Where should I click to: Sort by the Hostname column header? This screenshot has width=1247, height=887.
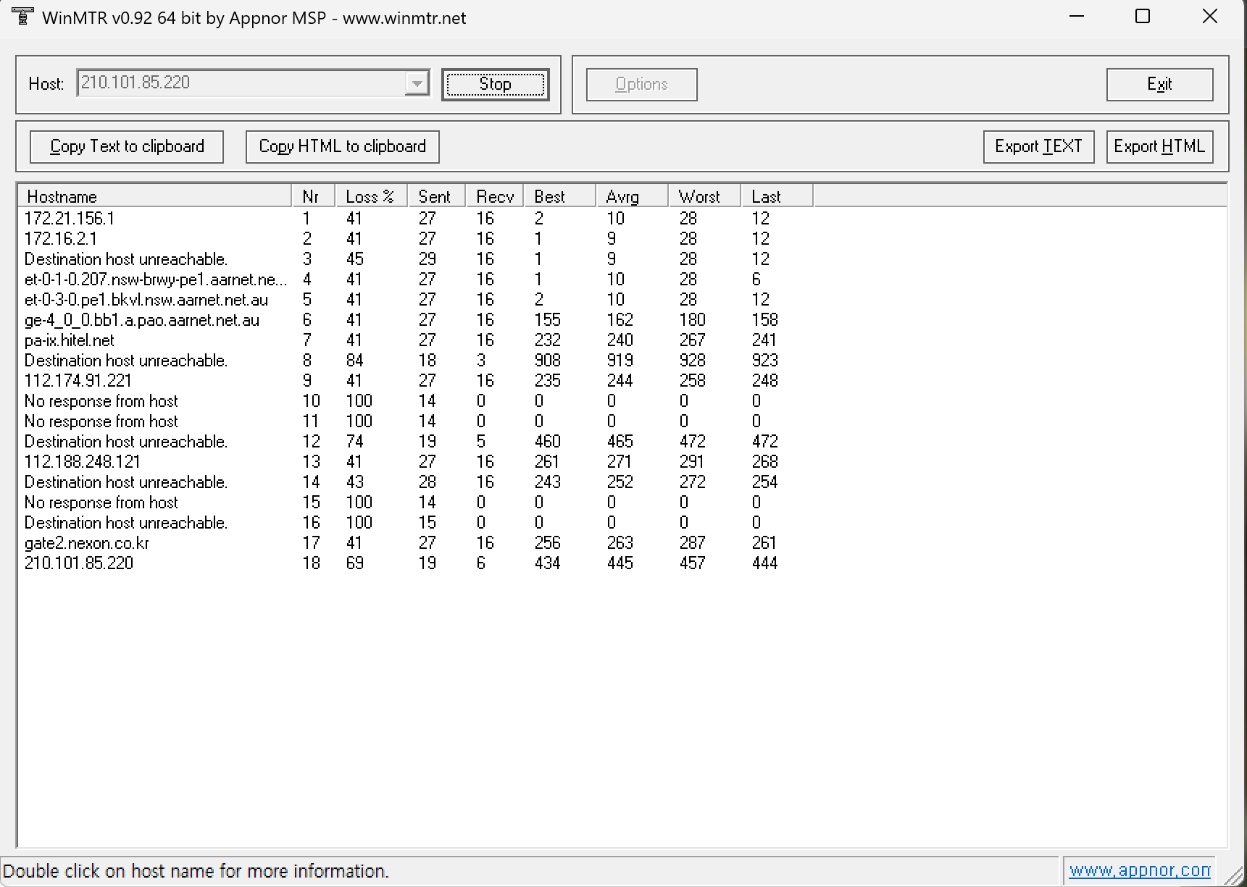[155, 196]
